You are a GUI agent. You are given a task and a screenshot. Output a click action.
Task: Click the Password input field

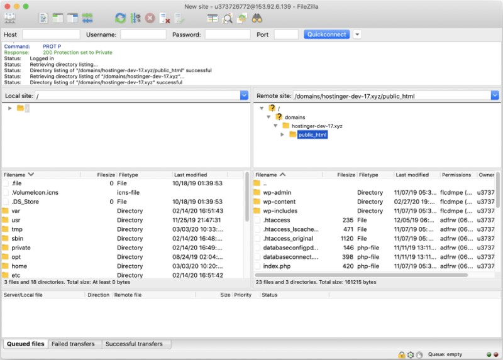pos(228,35)
